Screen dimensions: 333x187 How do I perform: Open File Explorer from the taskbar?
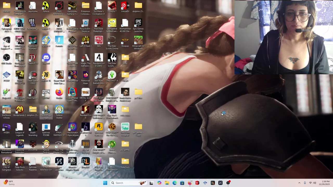167,183
